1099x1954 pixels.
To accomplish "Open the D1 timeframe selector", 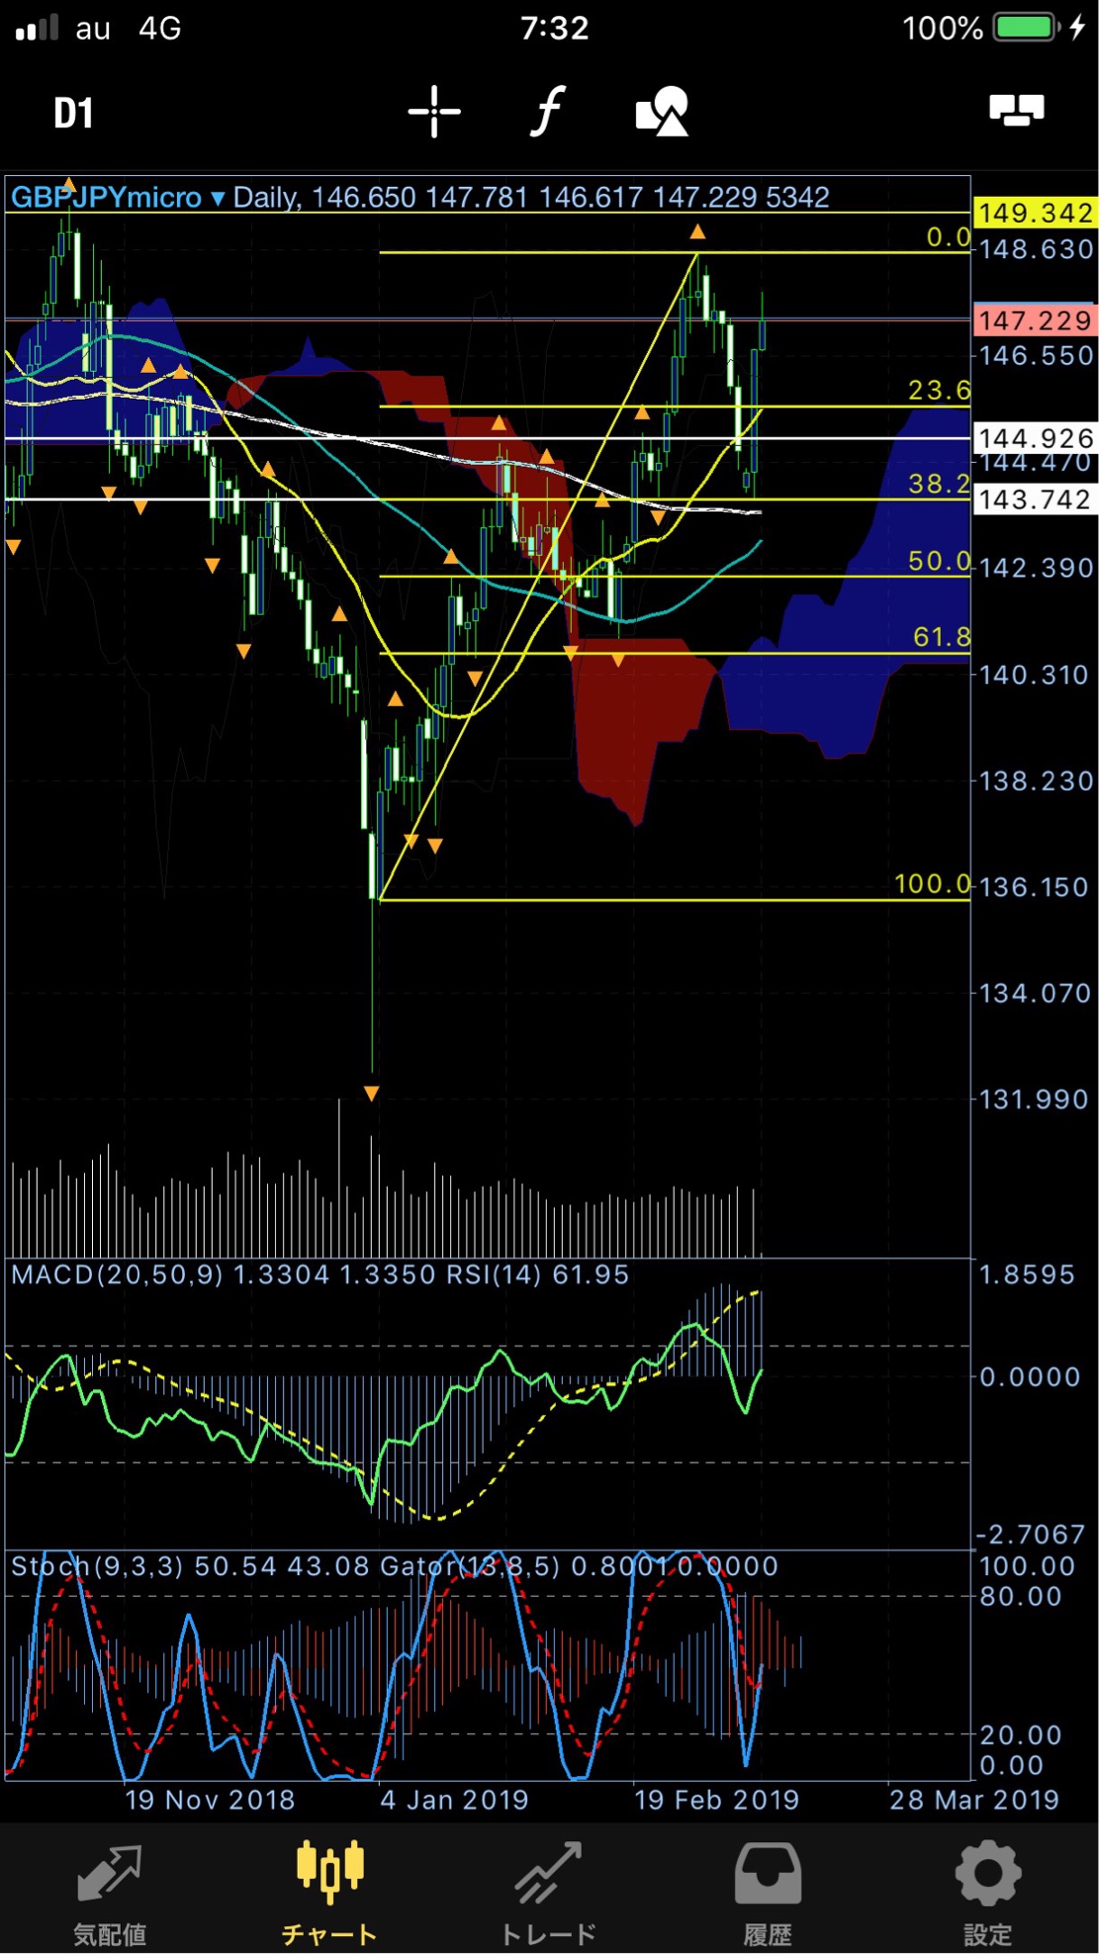I will click(x=73, y=113).
